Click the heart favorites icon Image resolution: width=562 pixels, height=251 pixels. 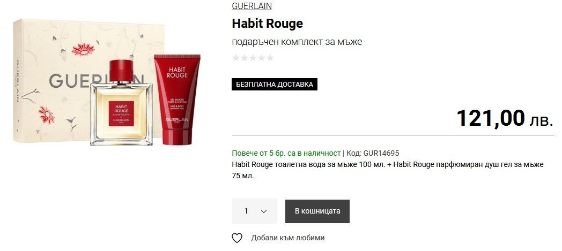236,238
